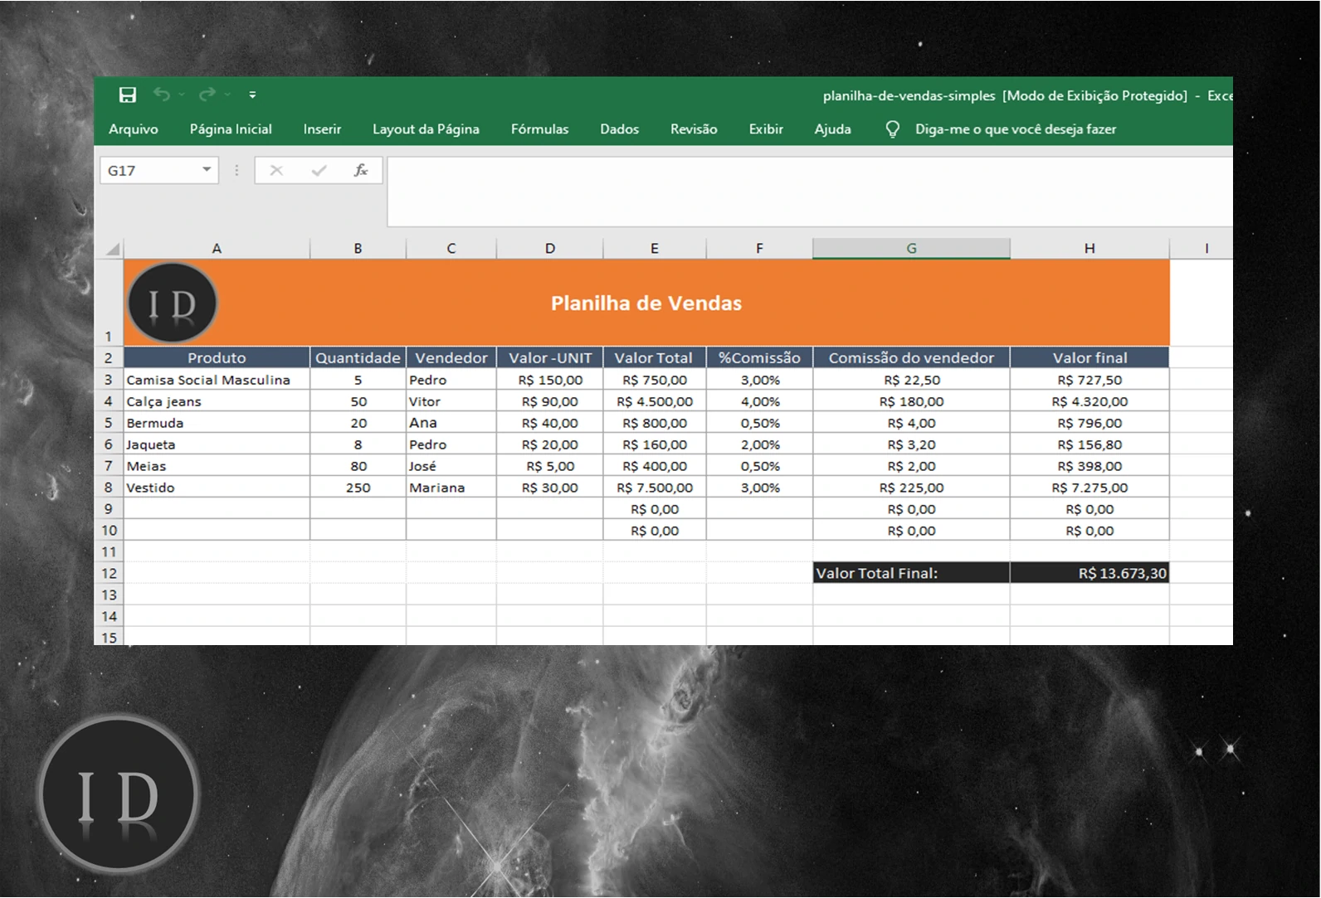Click the Undo arrow icon
1321x898 pixels.
tap(162, 95)
